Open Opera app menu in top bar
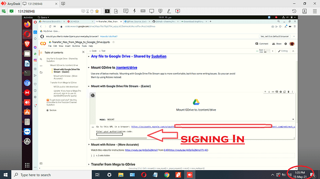This screenshot has height=179, width=320. [44, 17]
